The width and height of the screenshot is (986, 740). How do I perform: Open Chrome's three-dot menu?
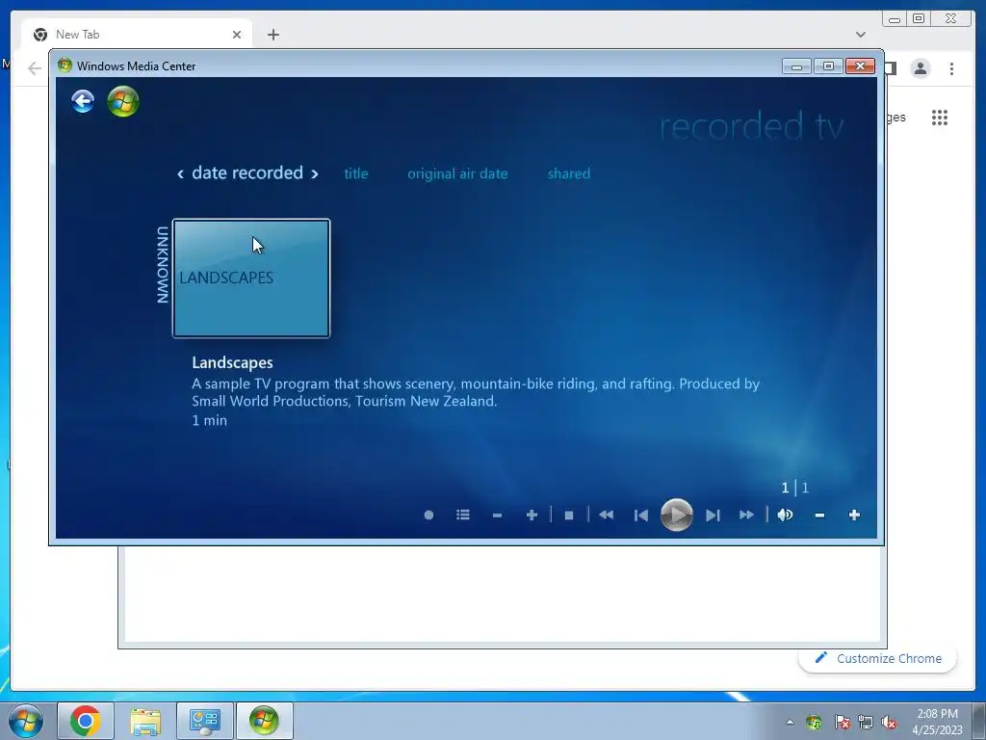951,68
